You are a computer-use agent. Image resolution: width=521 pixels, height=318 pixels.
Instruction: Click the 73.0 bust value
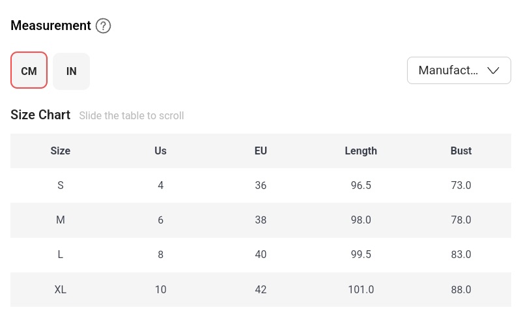pos(461,185)
